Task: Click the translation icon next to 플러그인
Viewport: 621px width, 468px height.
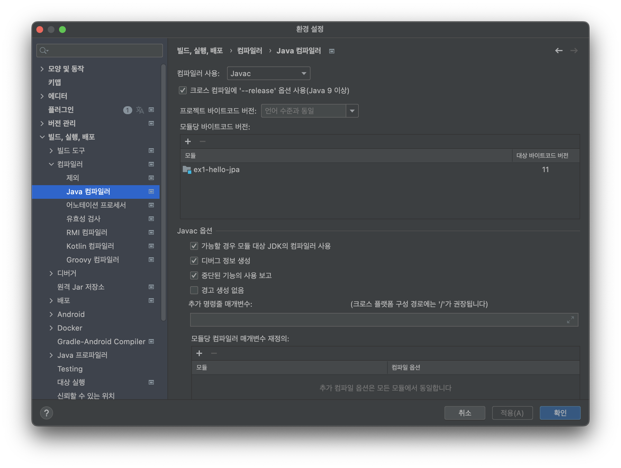Action: point(140,110)
